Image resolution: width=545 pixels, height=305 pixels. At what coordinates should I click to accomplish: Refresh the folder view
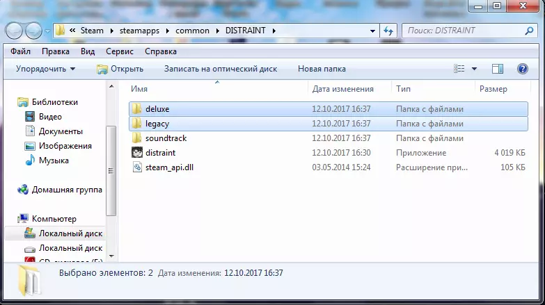point(388,31)
